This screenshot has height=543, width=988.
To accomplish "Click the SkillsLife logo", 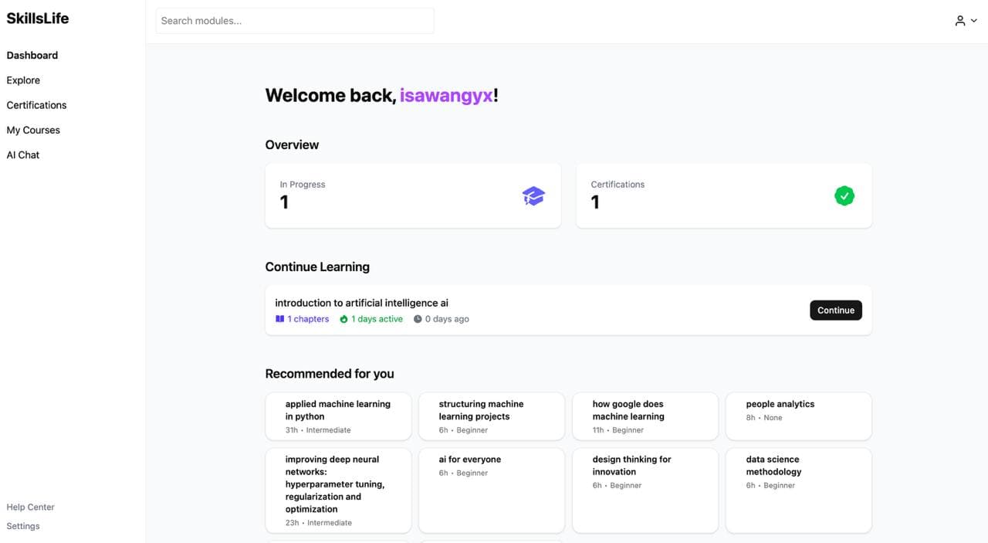I will 38,19.
